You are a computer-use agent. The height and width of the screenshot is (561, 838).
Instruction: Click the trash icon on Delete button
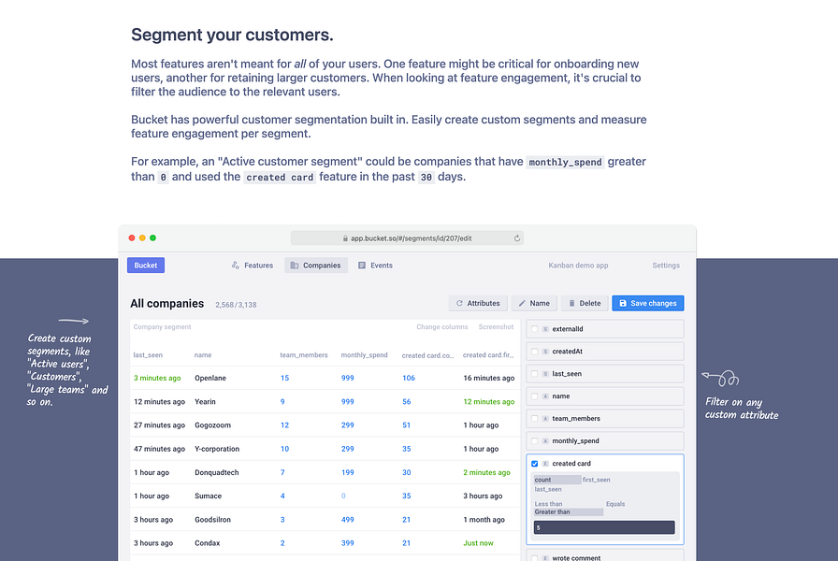(571, 303)
